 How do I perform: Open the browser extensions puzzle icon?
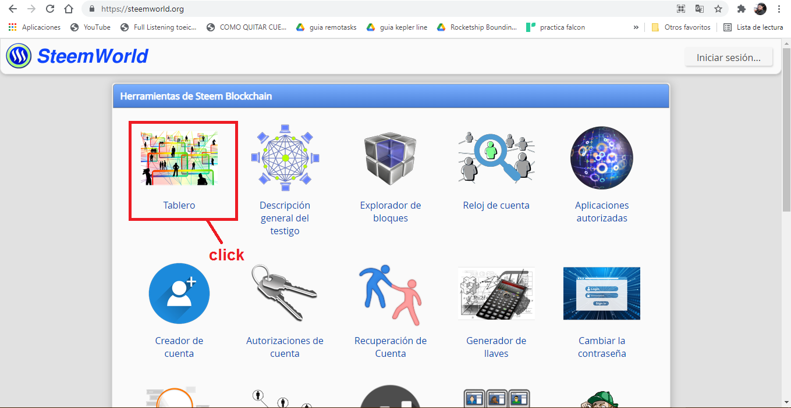point(742,9)
